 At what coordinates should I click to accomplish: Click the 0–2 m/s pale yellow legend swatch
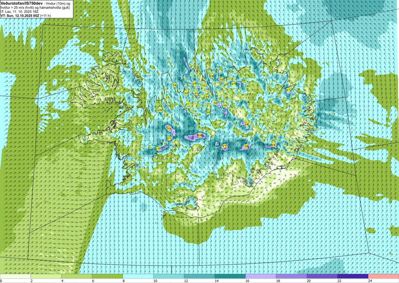[15, 276]
